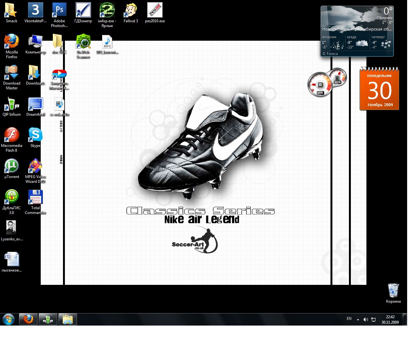The image size is (410, 337).
Task: Launch Macromedia Flash 8 shortcut
Action: 11,140
